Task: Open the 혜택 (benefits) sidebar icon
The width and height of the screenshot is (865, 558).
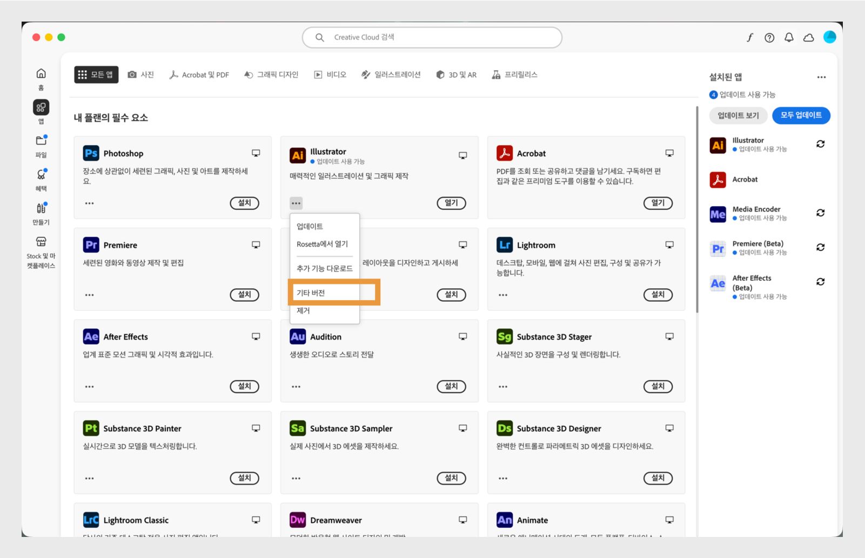Action: [41, 174]
